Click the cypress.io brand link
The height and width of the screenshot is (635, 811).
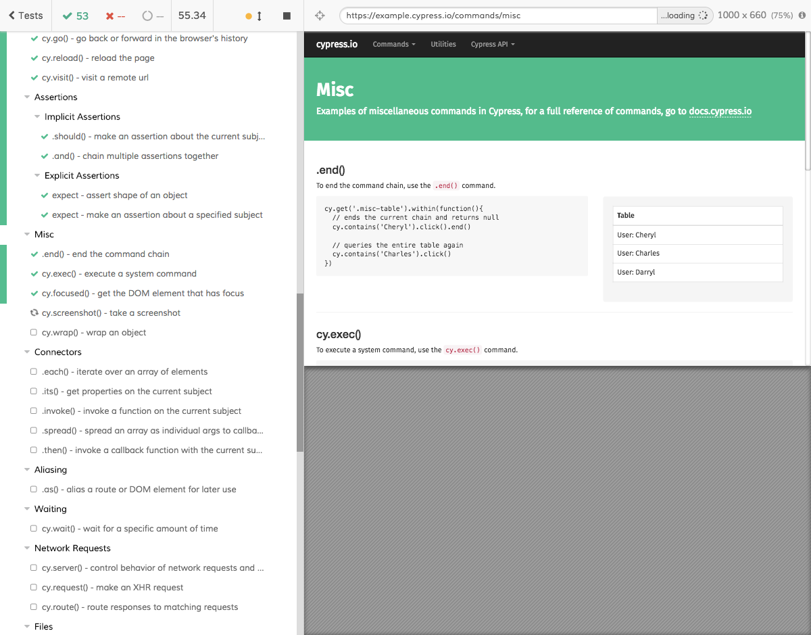pyautogui.click(x=337, y=44)
